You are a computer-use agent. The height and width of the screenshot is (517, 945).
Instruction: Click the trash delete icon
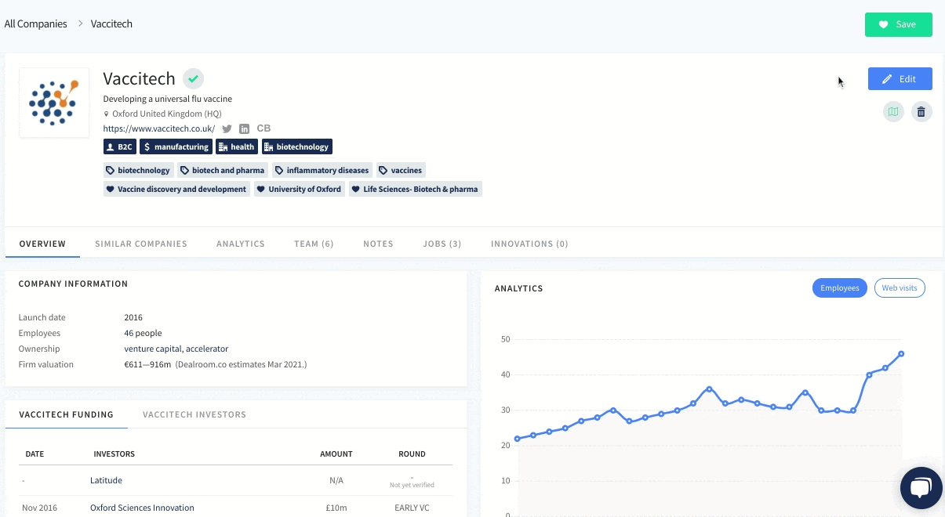click(921, 112)
